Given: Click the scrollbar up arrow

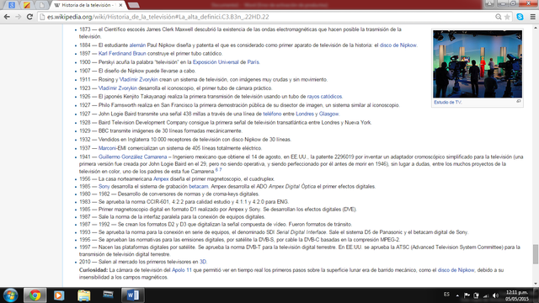Looking at the screenshot, I should [x=536, y=28].
